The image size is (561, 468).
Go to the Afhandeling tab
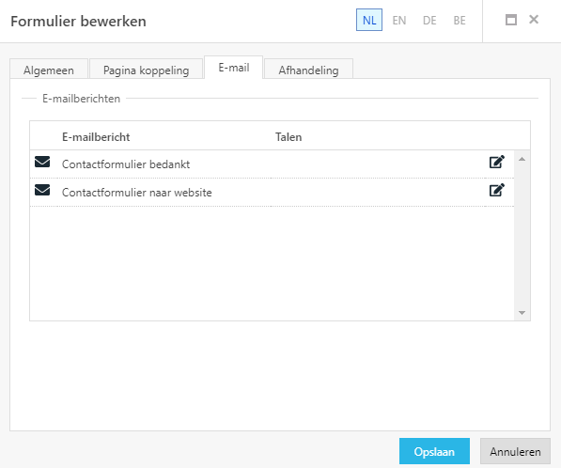click(x=308, y=69)
